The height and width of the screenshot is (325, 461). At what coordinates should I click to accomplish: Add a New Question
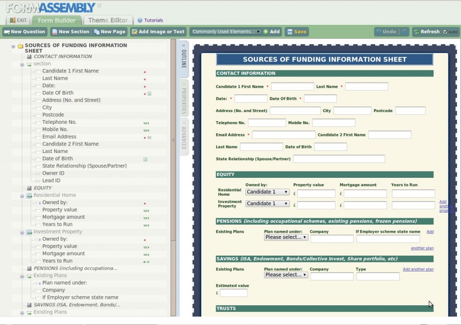(25, 32)
